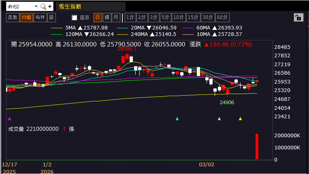This screenshot has width=309, height=174.
Task: Select the 月 monthly period
Action: click(116, 17)
